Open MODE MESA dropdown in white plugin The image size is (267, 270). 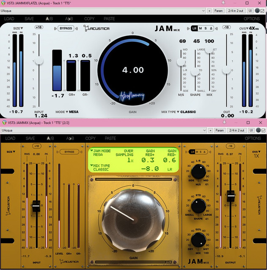(67, 112)
